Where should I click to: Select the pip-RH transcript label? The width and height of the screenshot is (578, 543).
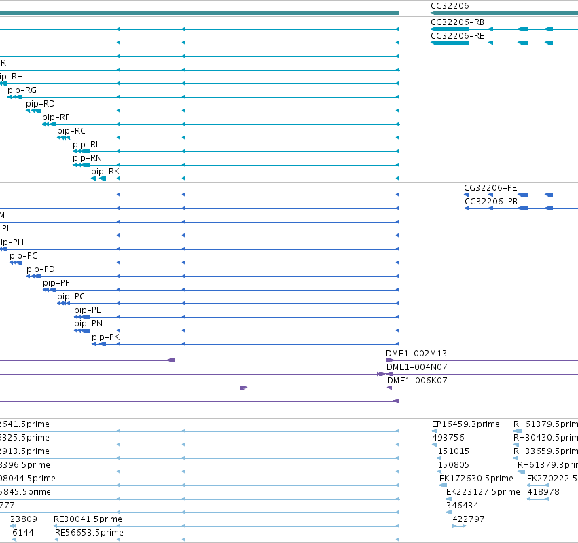[x=12, y=77]
